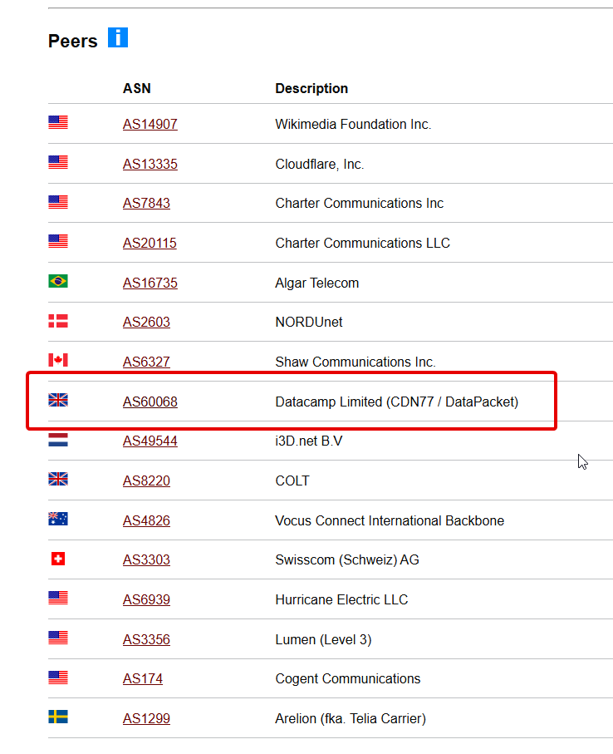Click the US flag beside AS7843
Viewport: 613px width, 754px height.
pos(58,202)
